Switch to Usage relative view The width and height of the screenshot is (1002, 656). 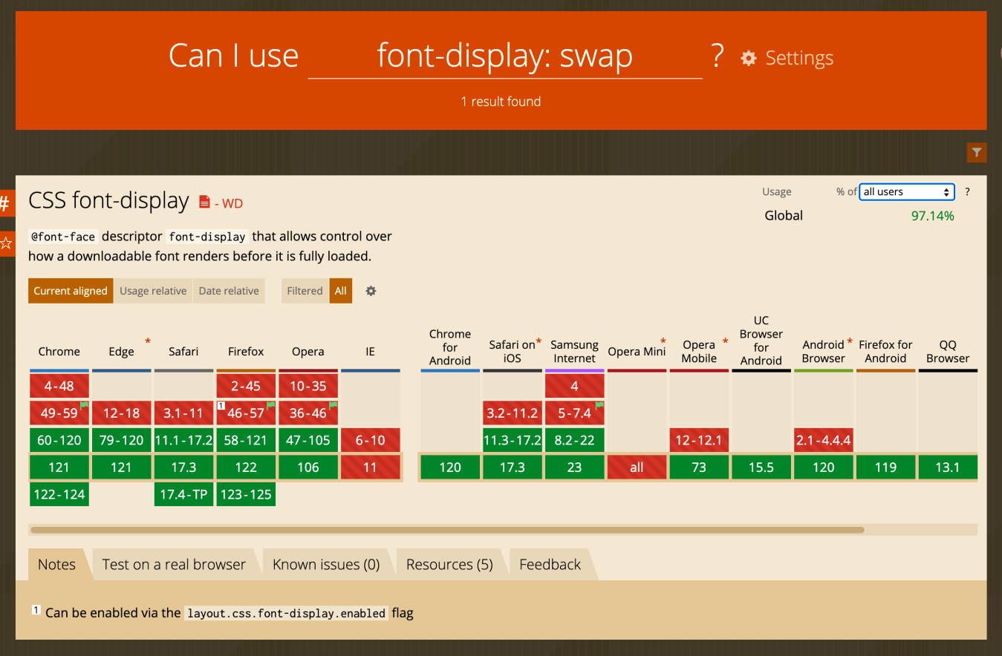click(x=153, y=291)
